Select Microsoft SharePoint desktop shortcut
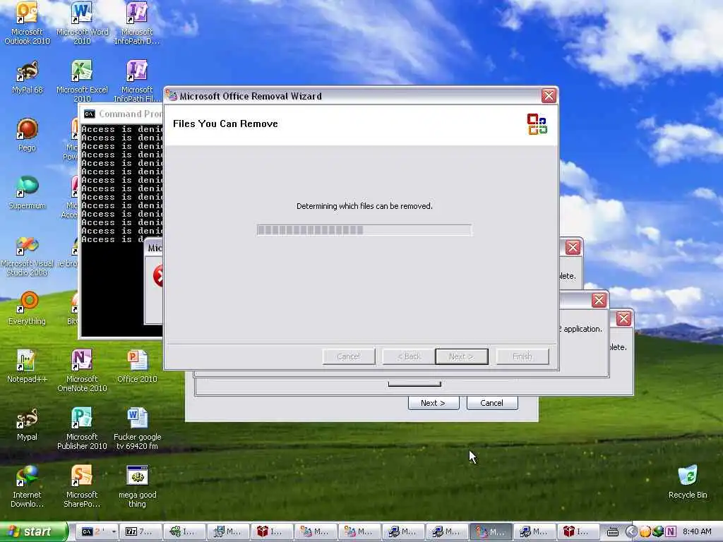The height and width of the screenshot is (542, 723). [x=82, y=487]
